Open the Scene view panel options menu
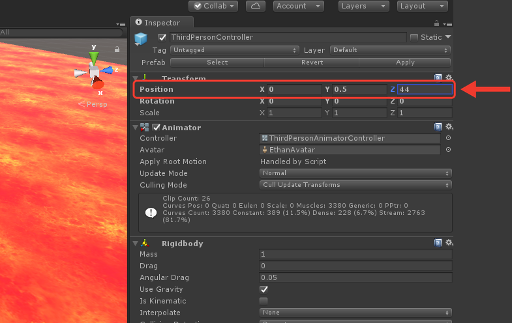This screenshot has height=323, width=512. tap(121, 24)
